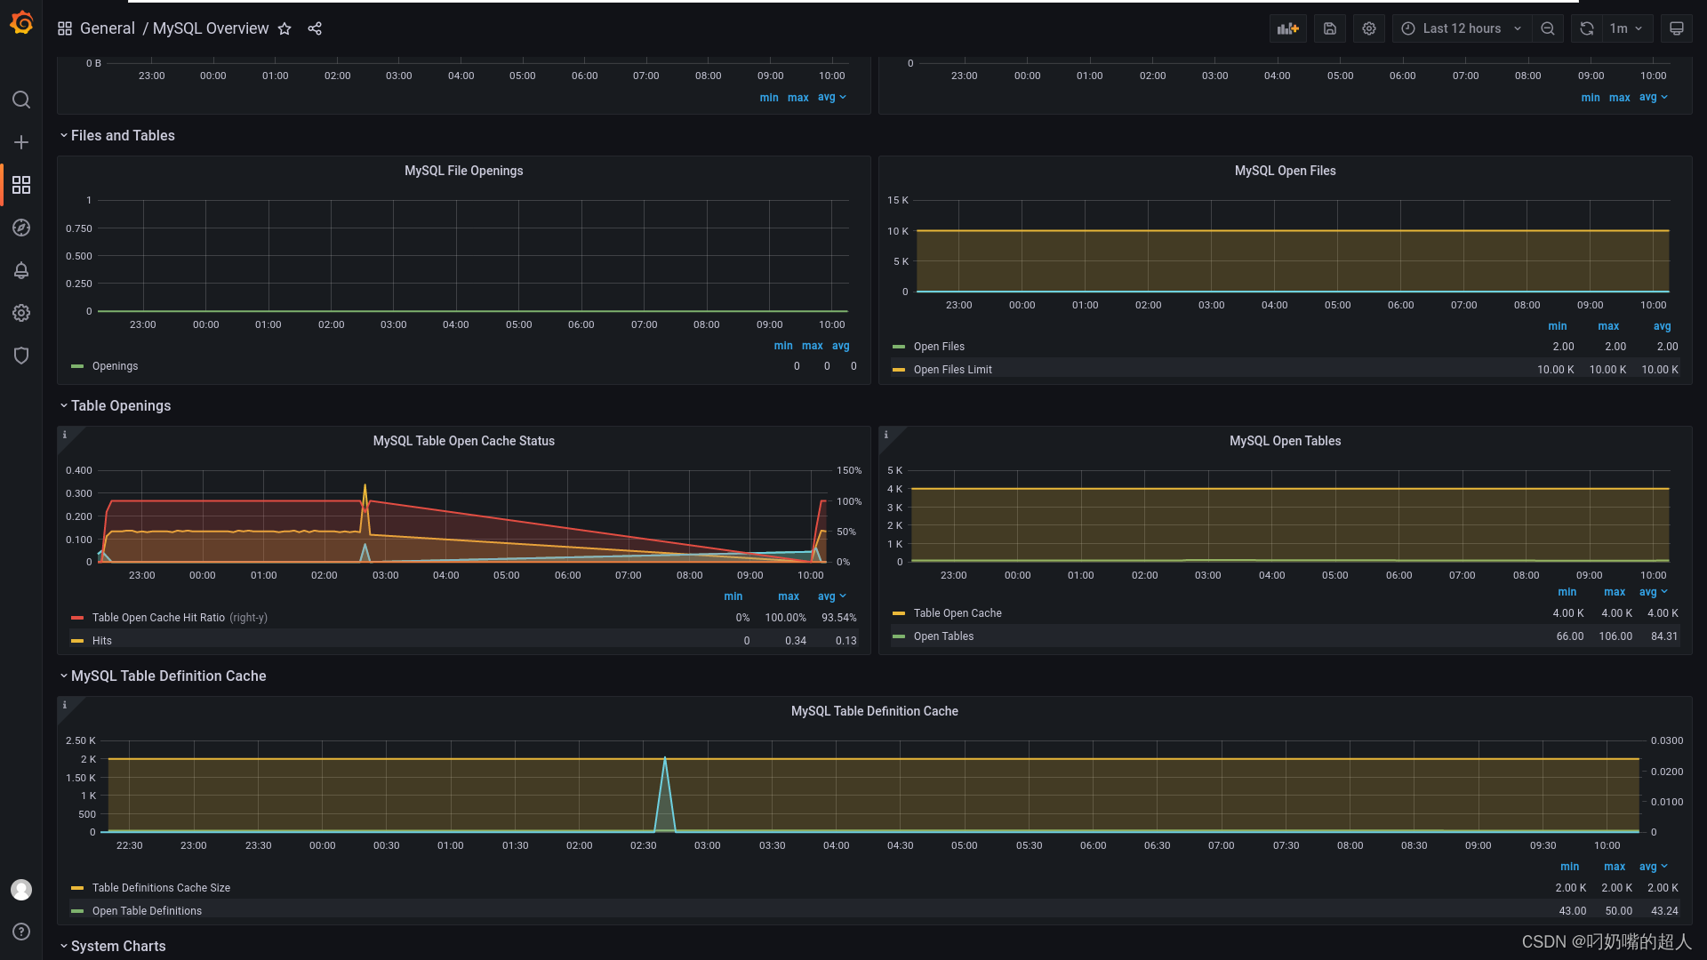Toggle the Open Tables series

click(943, 636)
